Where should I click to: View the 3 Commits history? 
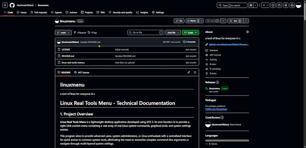(x=189, y=42)
